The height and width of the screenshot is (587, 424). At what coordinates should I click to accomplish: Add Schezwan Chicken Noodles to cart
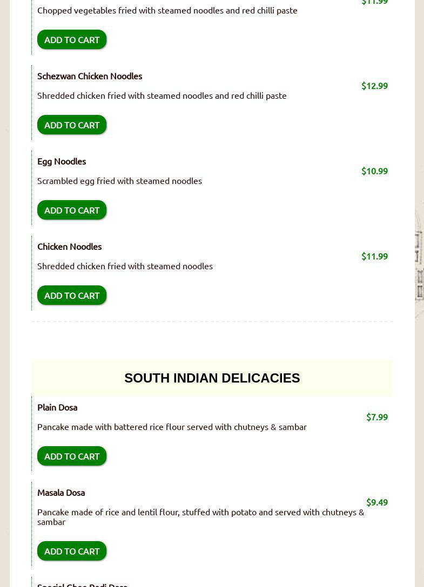pyautogui.click(x=72, y=125)
